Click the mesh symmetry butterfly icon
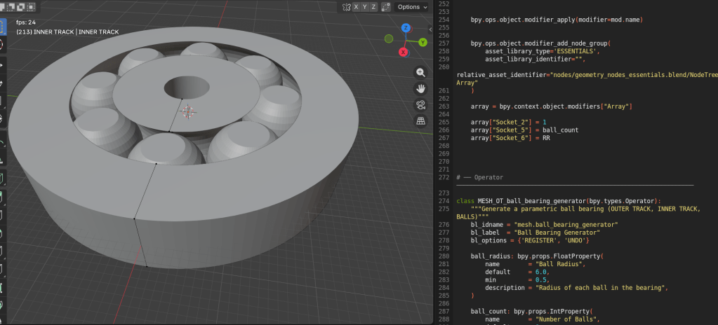The height and width of the screenshot is (325, 718). 346,7
